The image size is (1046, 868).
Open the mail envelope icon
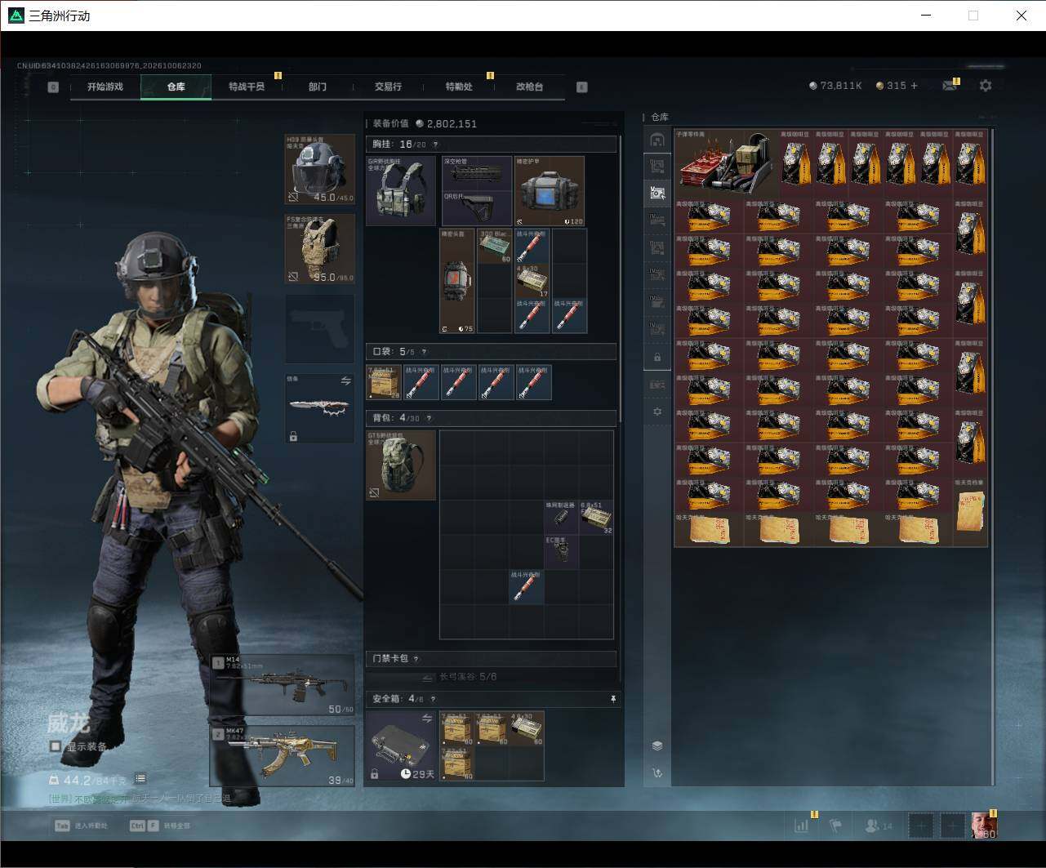[x=949, y=86]
